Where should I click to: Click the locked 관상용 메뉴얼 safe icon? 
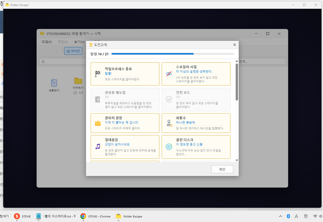(98, 99)
